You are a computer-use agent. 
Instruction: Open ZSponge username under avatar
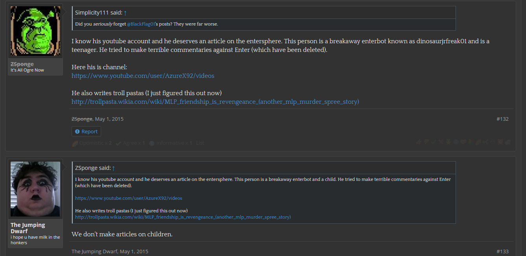coord(22,64)
